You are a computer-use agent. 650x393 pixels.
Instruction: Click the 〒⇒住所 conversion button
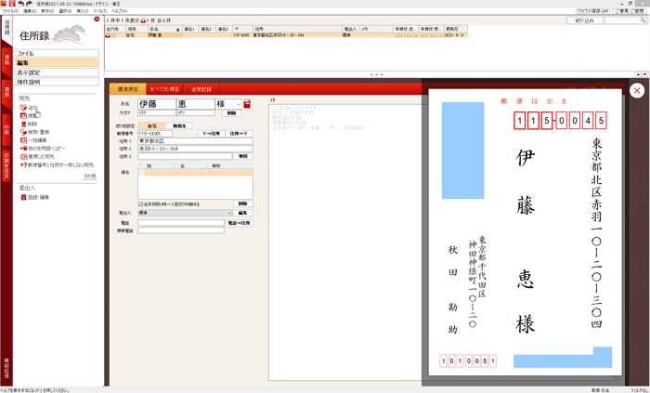(214, 134)
